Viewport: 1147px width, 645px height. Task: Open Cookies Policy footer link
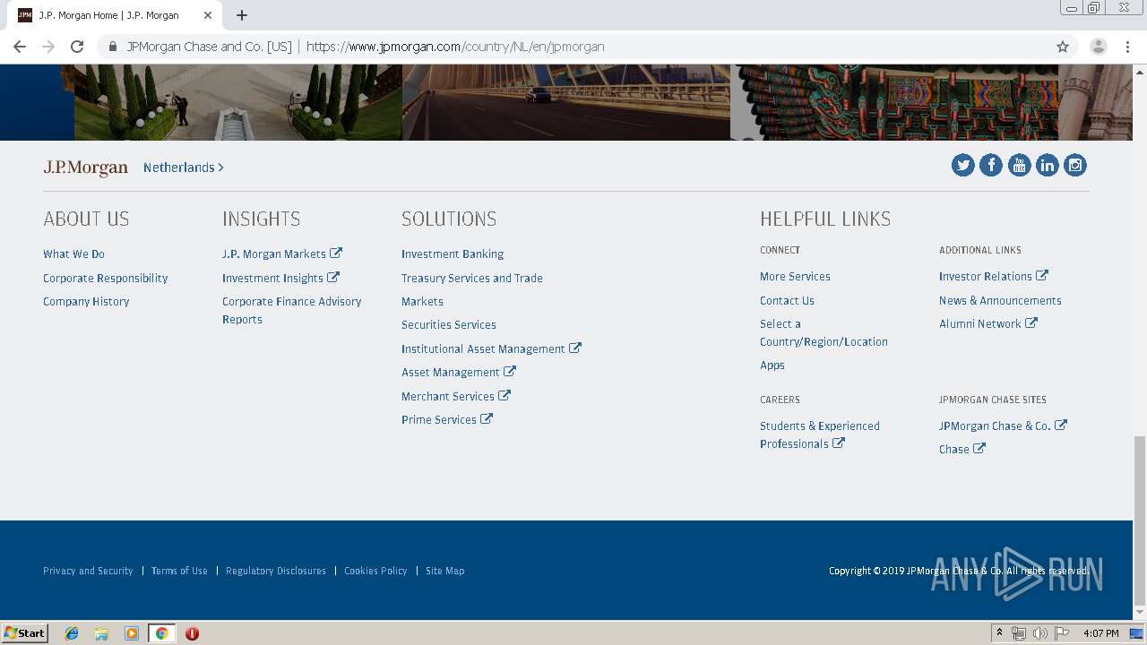[x=375, y=571]
